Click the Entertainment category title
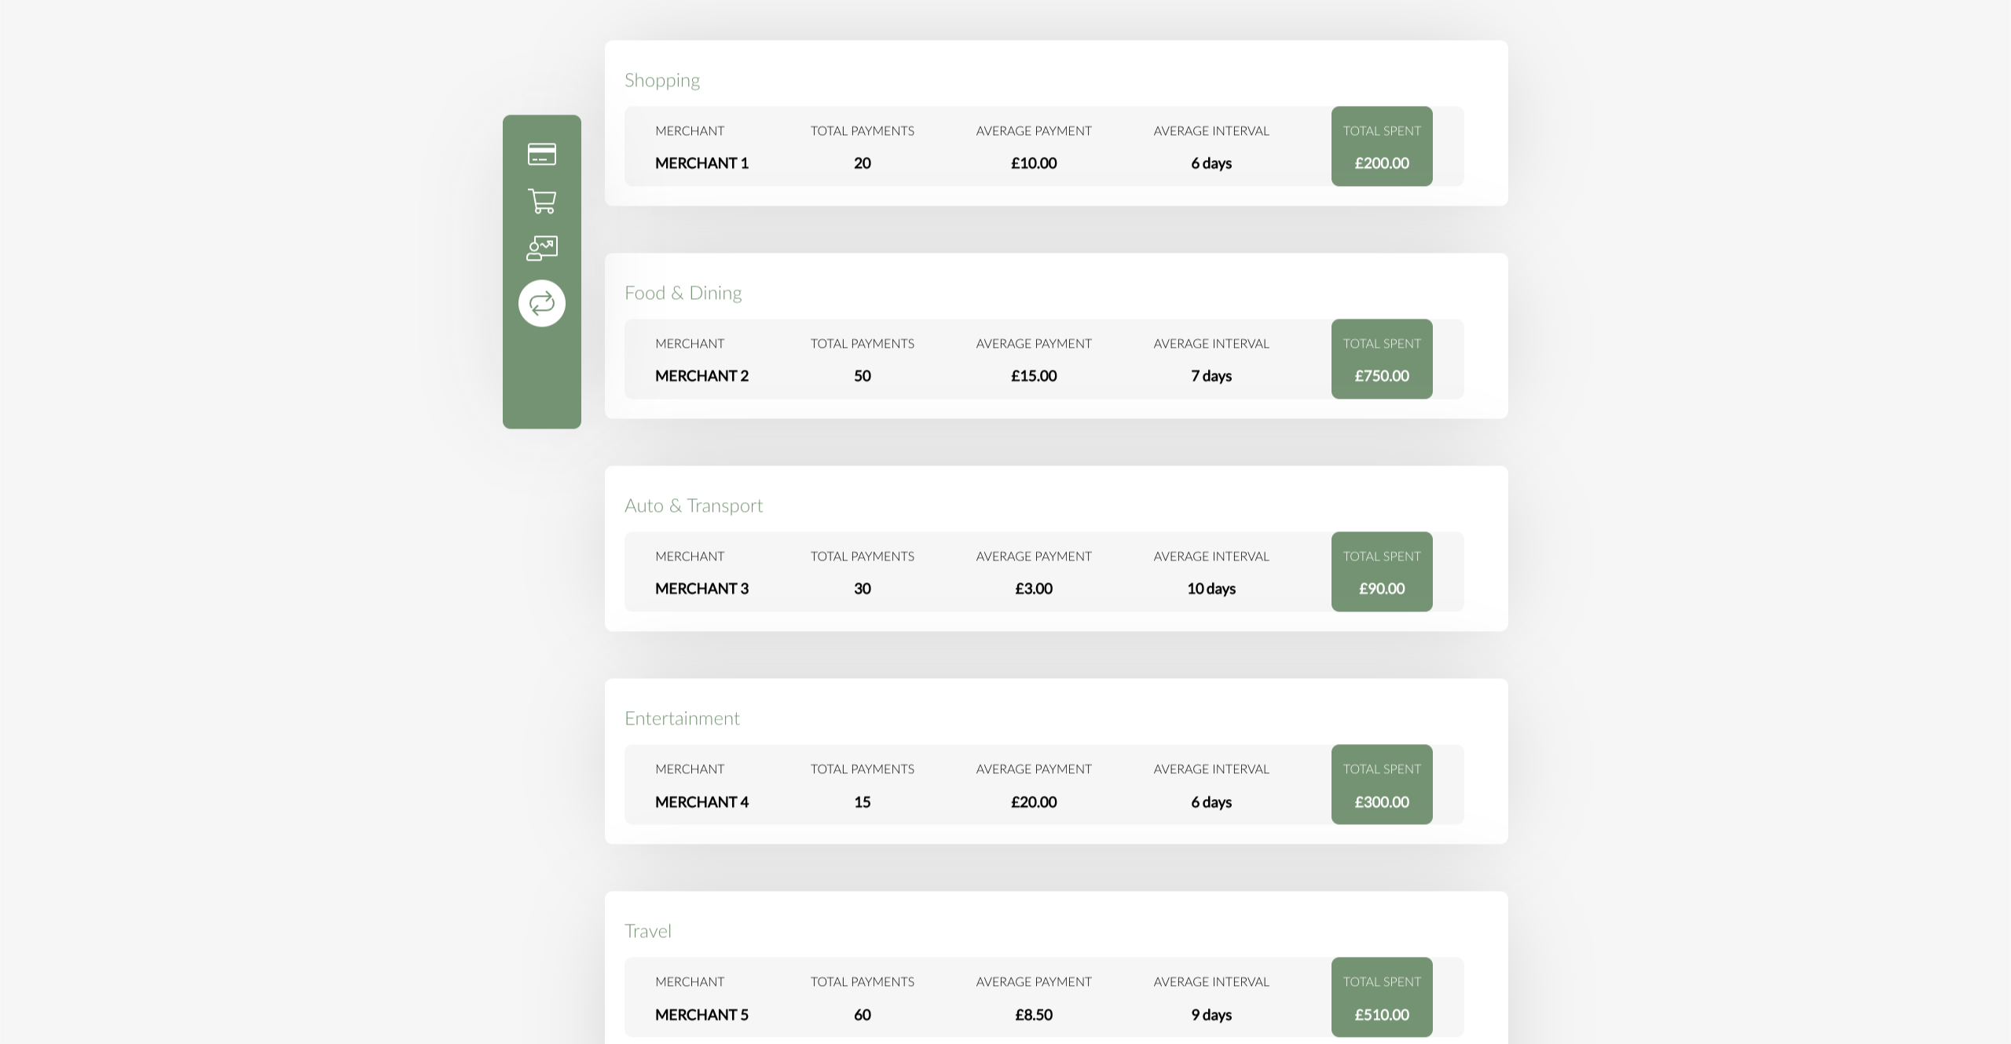This screenshot has width=2011, height=1044. coord(681,718)
